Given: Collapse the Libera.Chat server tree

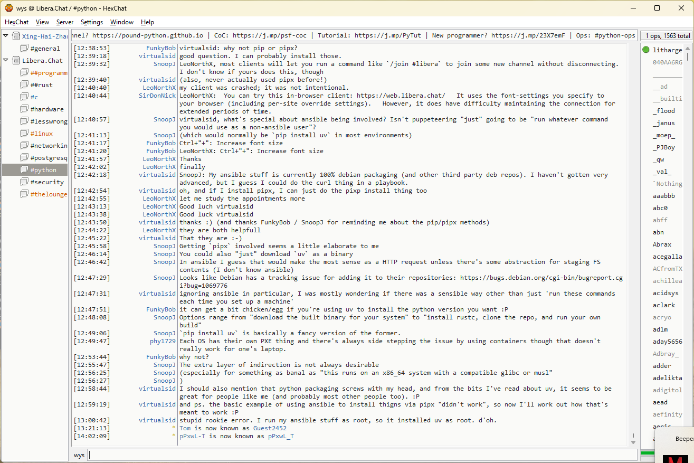Looking at the screenshot, I should click(x=6, y=61).
